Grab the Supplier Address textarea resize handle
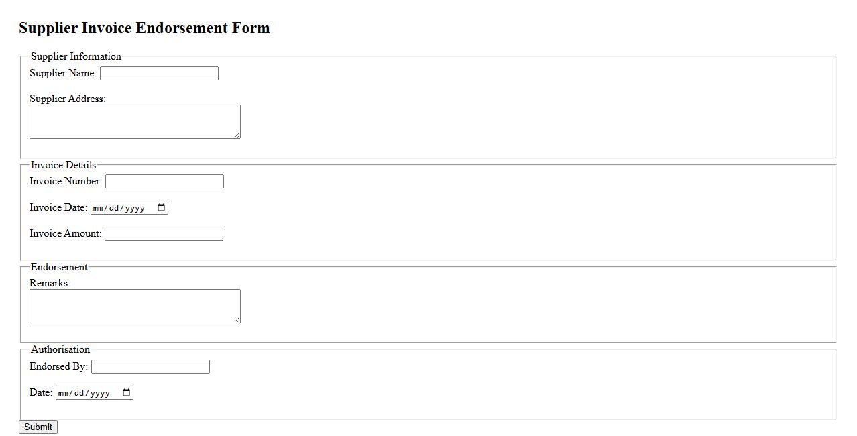Viewport: 857px width, 436px height. [x=237, y=135]
